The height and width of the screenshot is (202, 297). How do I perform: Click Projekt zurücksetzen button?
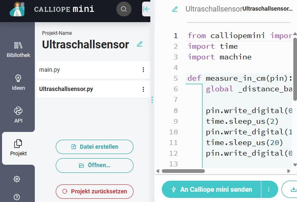click(95, 191)
